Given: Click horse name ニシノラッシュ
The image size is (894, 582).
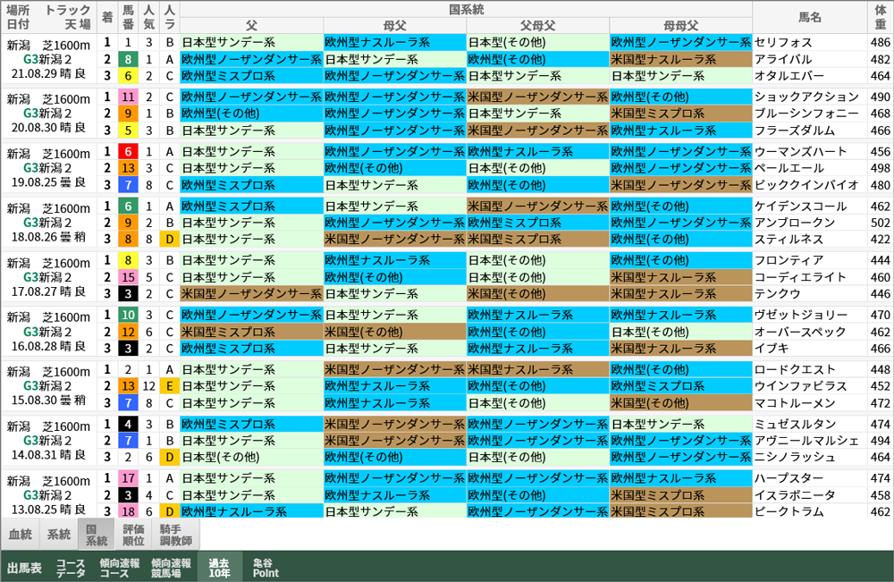Looking at the screenshot, I should [795, 457].
